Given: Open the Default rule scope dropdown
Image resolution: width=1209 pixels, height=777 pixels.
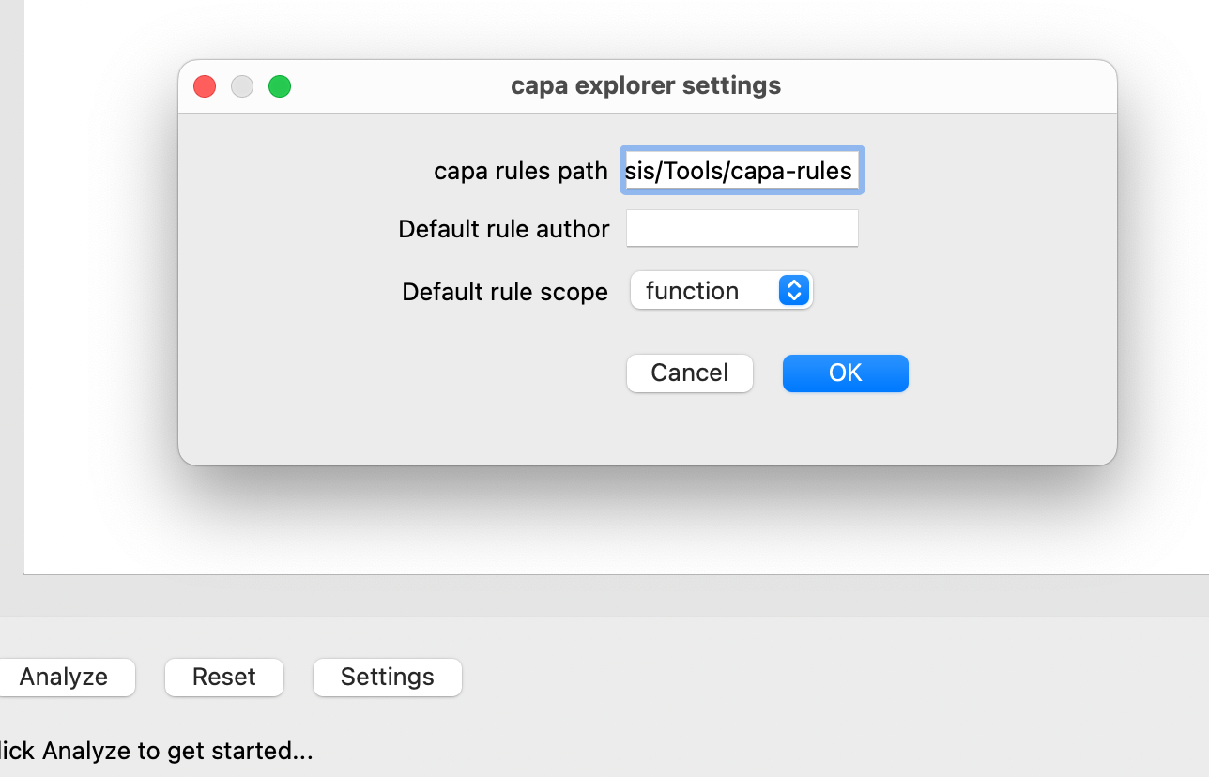Looking at the screenshot, I should [x=720, y=291].
